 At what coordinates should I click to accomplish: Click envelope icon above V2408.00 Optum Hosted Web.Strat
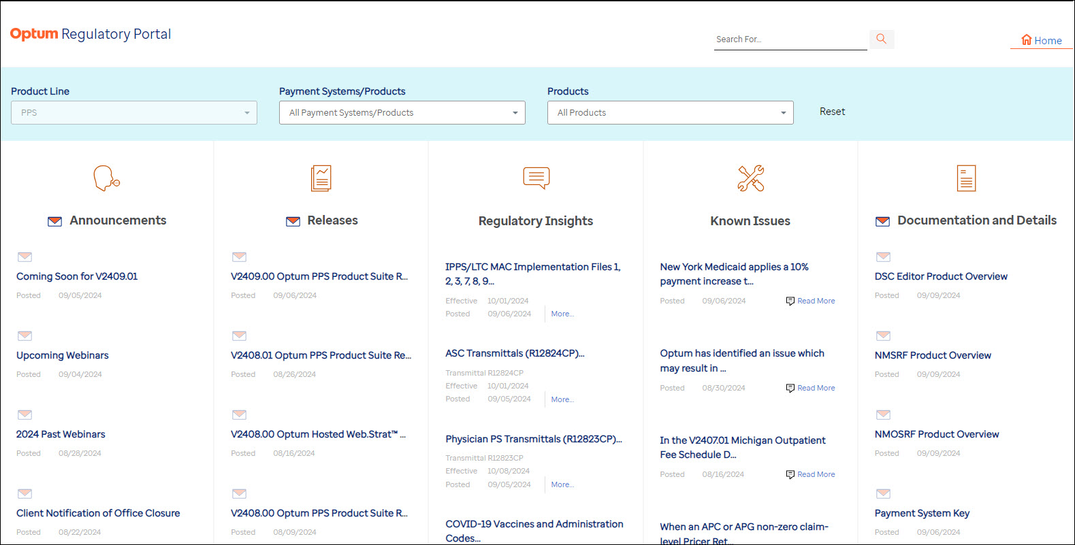pos(240,414)
